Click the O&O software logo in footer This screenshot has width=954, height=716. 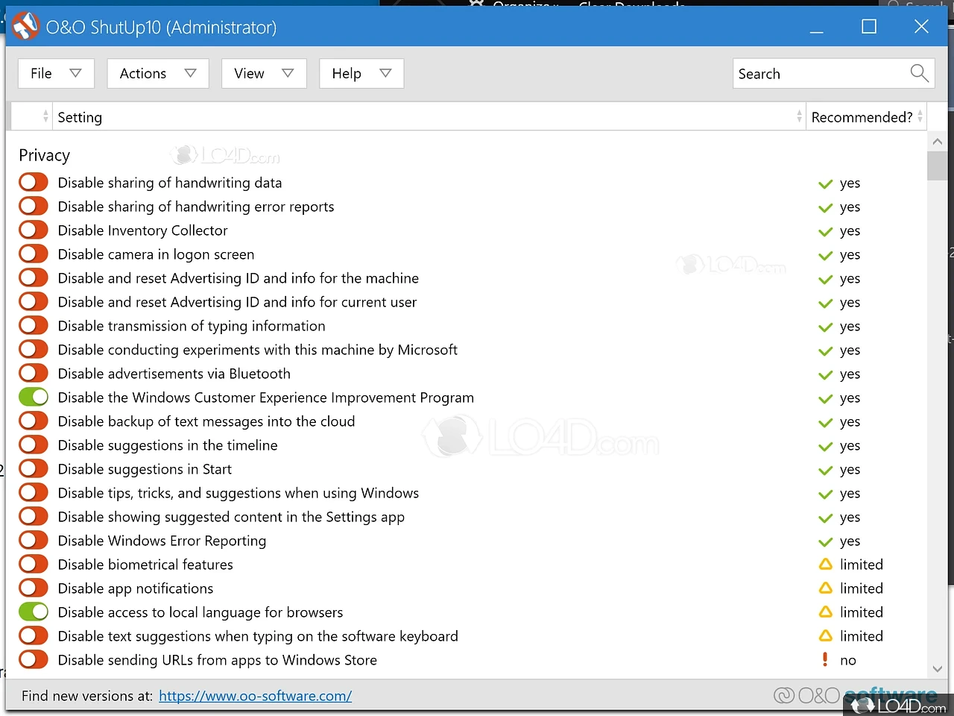point(856,696)
